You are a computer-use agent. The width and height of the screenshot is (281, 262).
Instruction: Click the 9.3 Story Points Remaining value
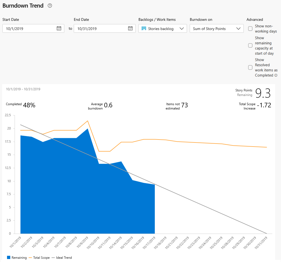(x=263, y=93)
